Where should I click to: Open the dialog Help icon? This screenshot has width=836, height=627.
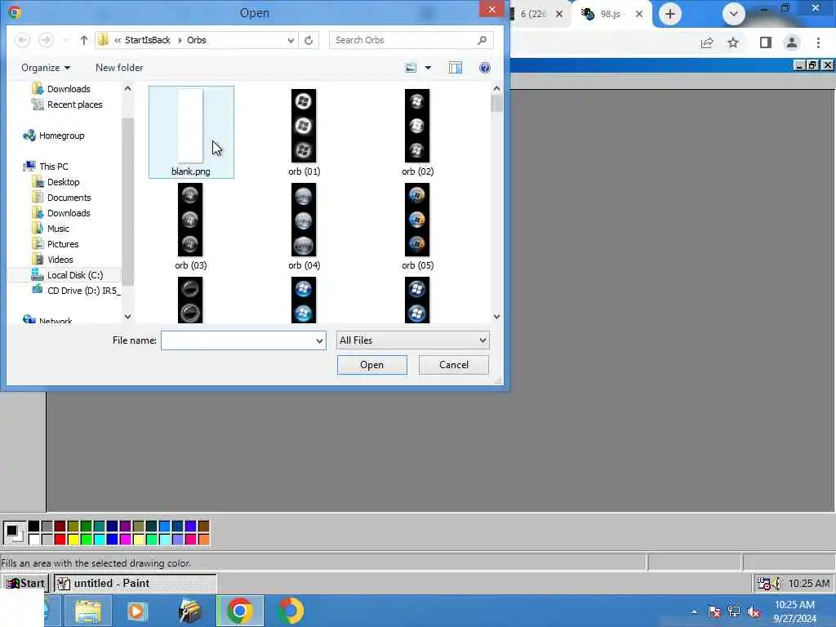[485, 68]
